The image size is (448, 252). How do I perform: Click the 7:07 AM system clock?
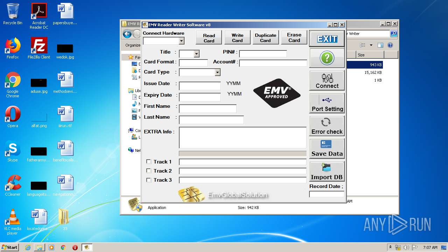430,247
